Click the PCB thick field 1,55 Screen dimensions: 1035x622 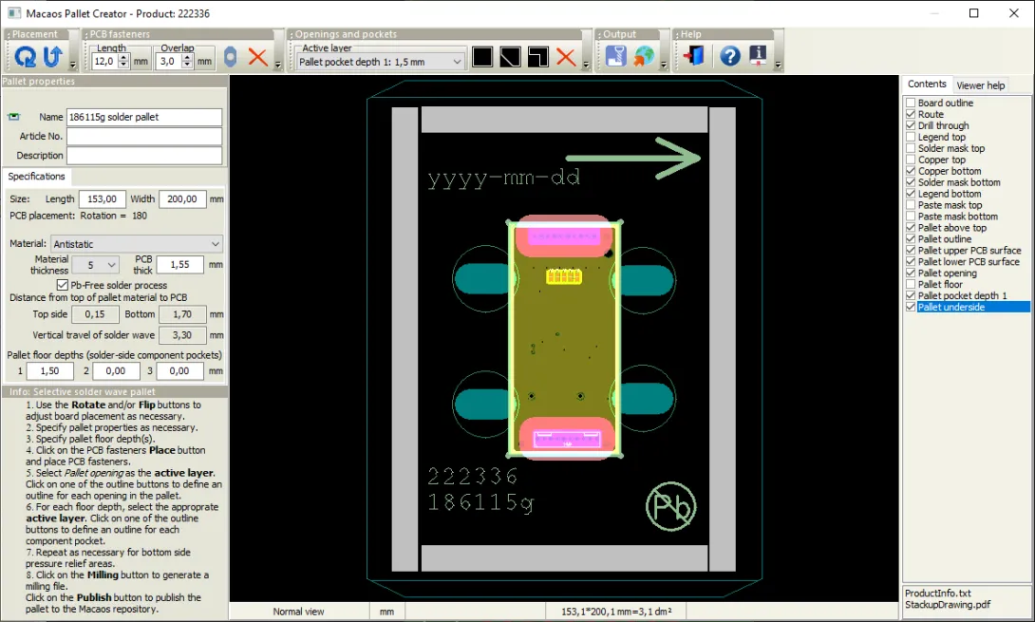[181, 264]
